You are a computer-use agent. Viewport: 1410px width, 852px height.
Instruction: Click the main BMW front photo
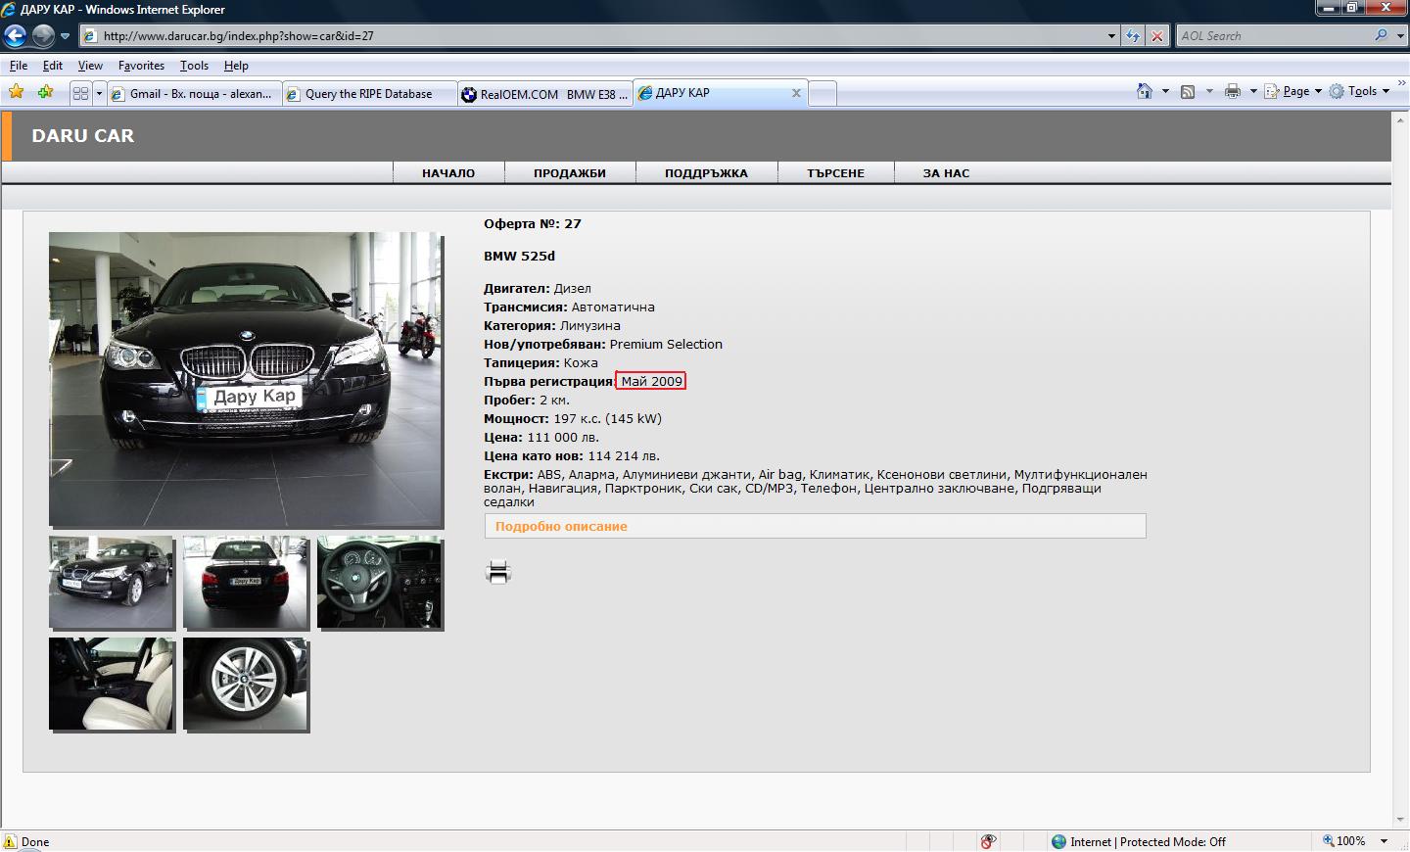[x=245, y=379]
